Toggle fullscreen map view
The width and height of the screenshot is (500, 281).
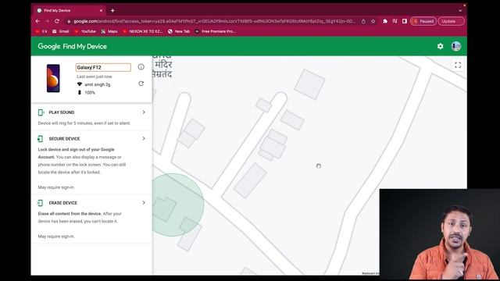tap(458, 65)
